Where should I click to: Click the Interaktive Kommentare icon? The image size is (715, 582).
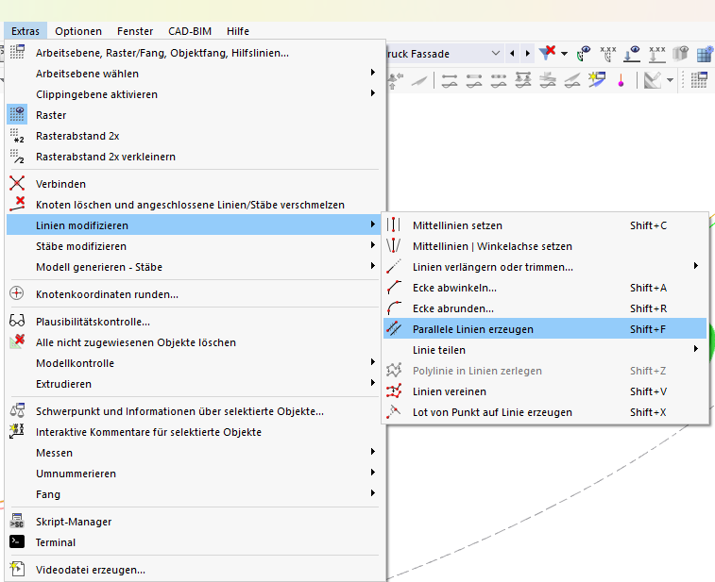pos(17,431)
